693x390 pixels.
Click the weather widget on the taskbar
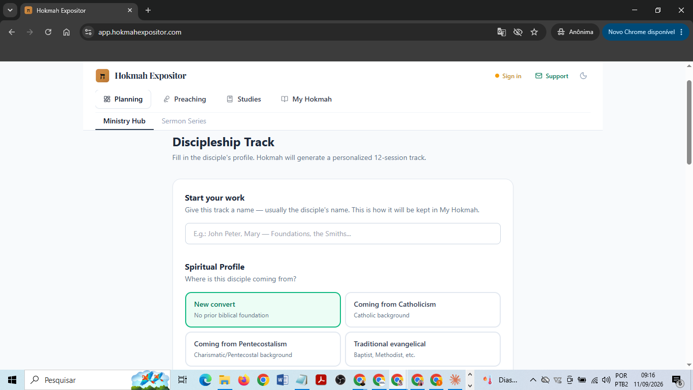[500, 380]
